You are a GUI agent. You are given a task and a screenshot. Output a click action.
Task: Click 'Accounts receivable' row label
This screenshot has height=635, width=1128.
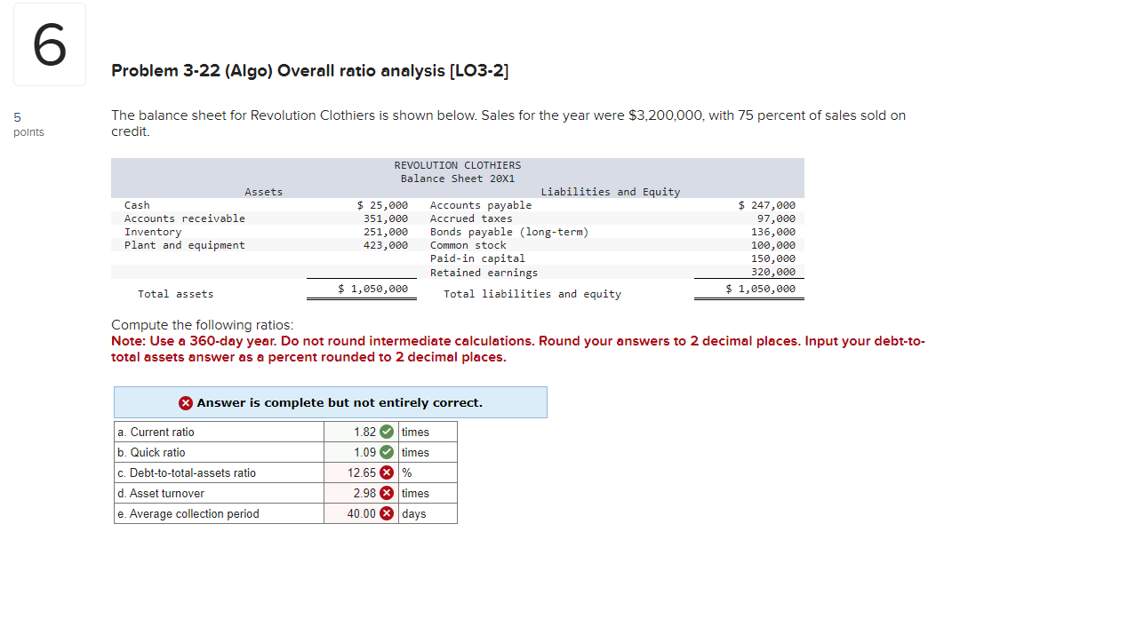pos(185,218)
